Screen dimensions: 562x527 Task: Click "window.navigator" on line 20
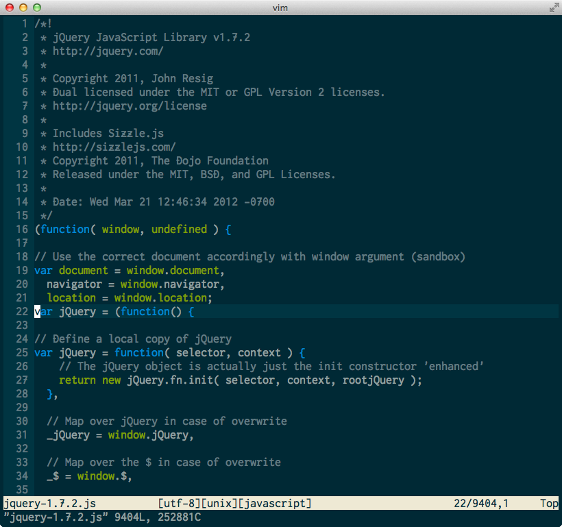point(170,284)
